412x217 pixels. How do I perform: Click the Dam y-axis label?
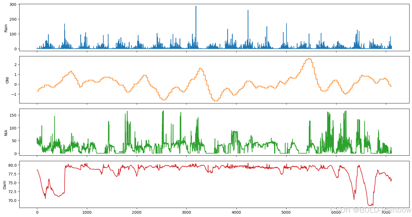click(x=5, y=185)
